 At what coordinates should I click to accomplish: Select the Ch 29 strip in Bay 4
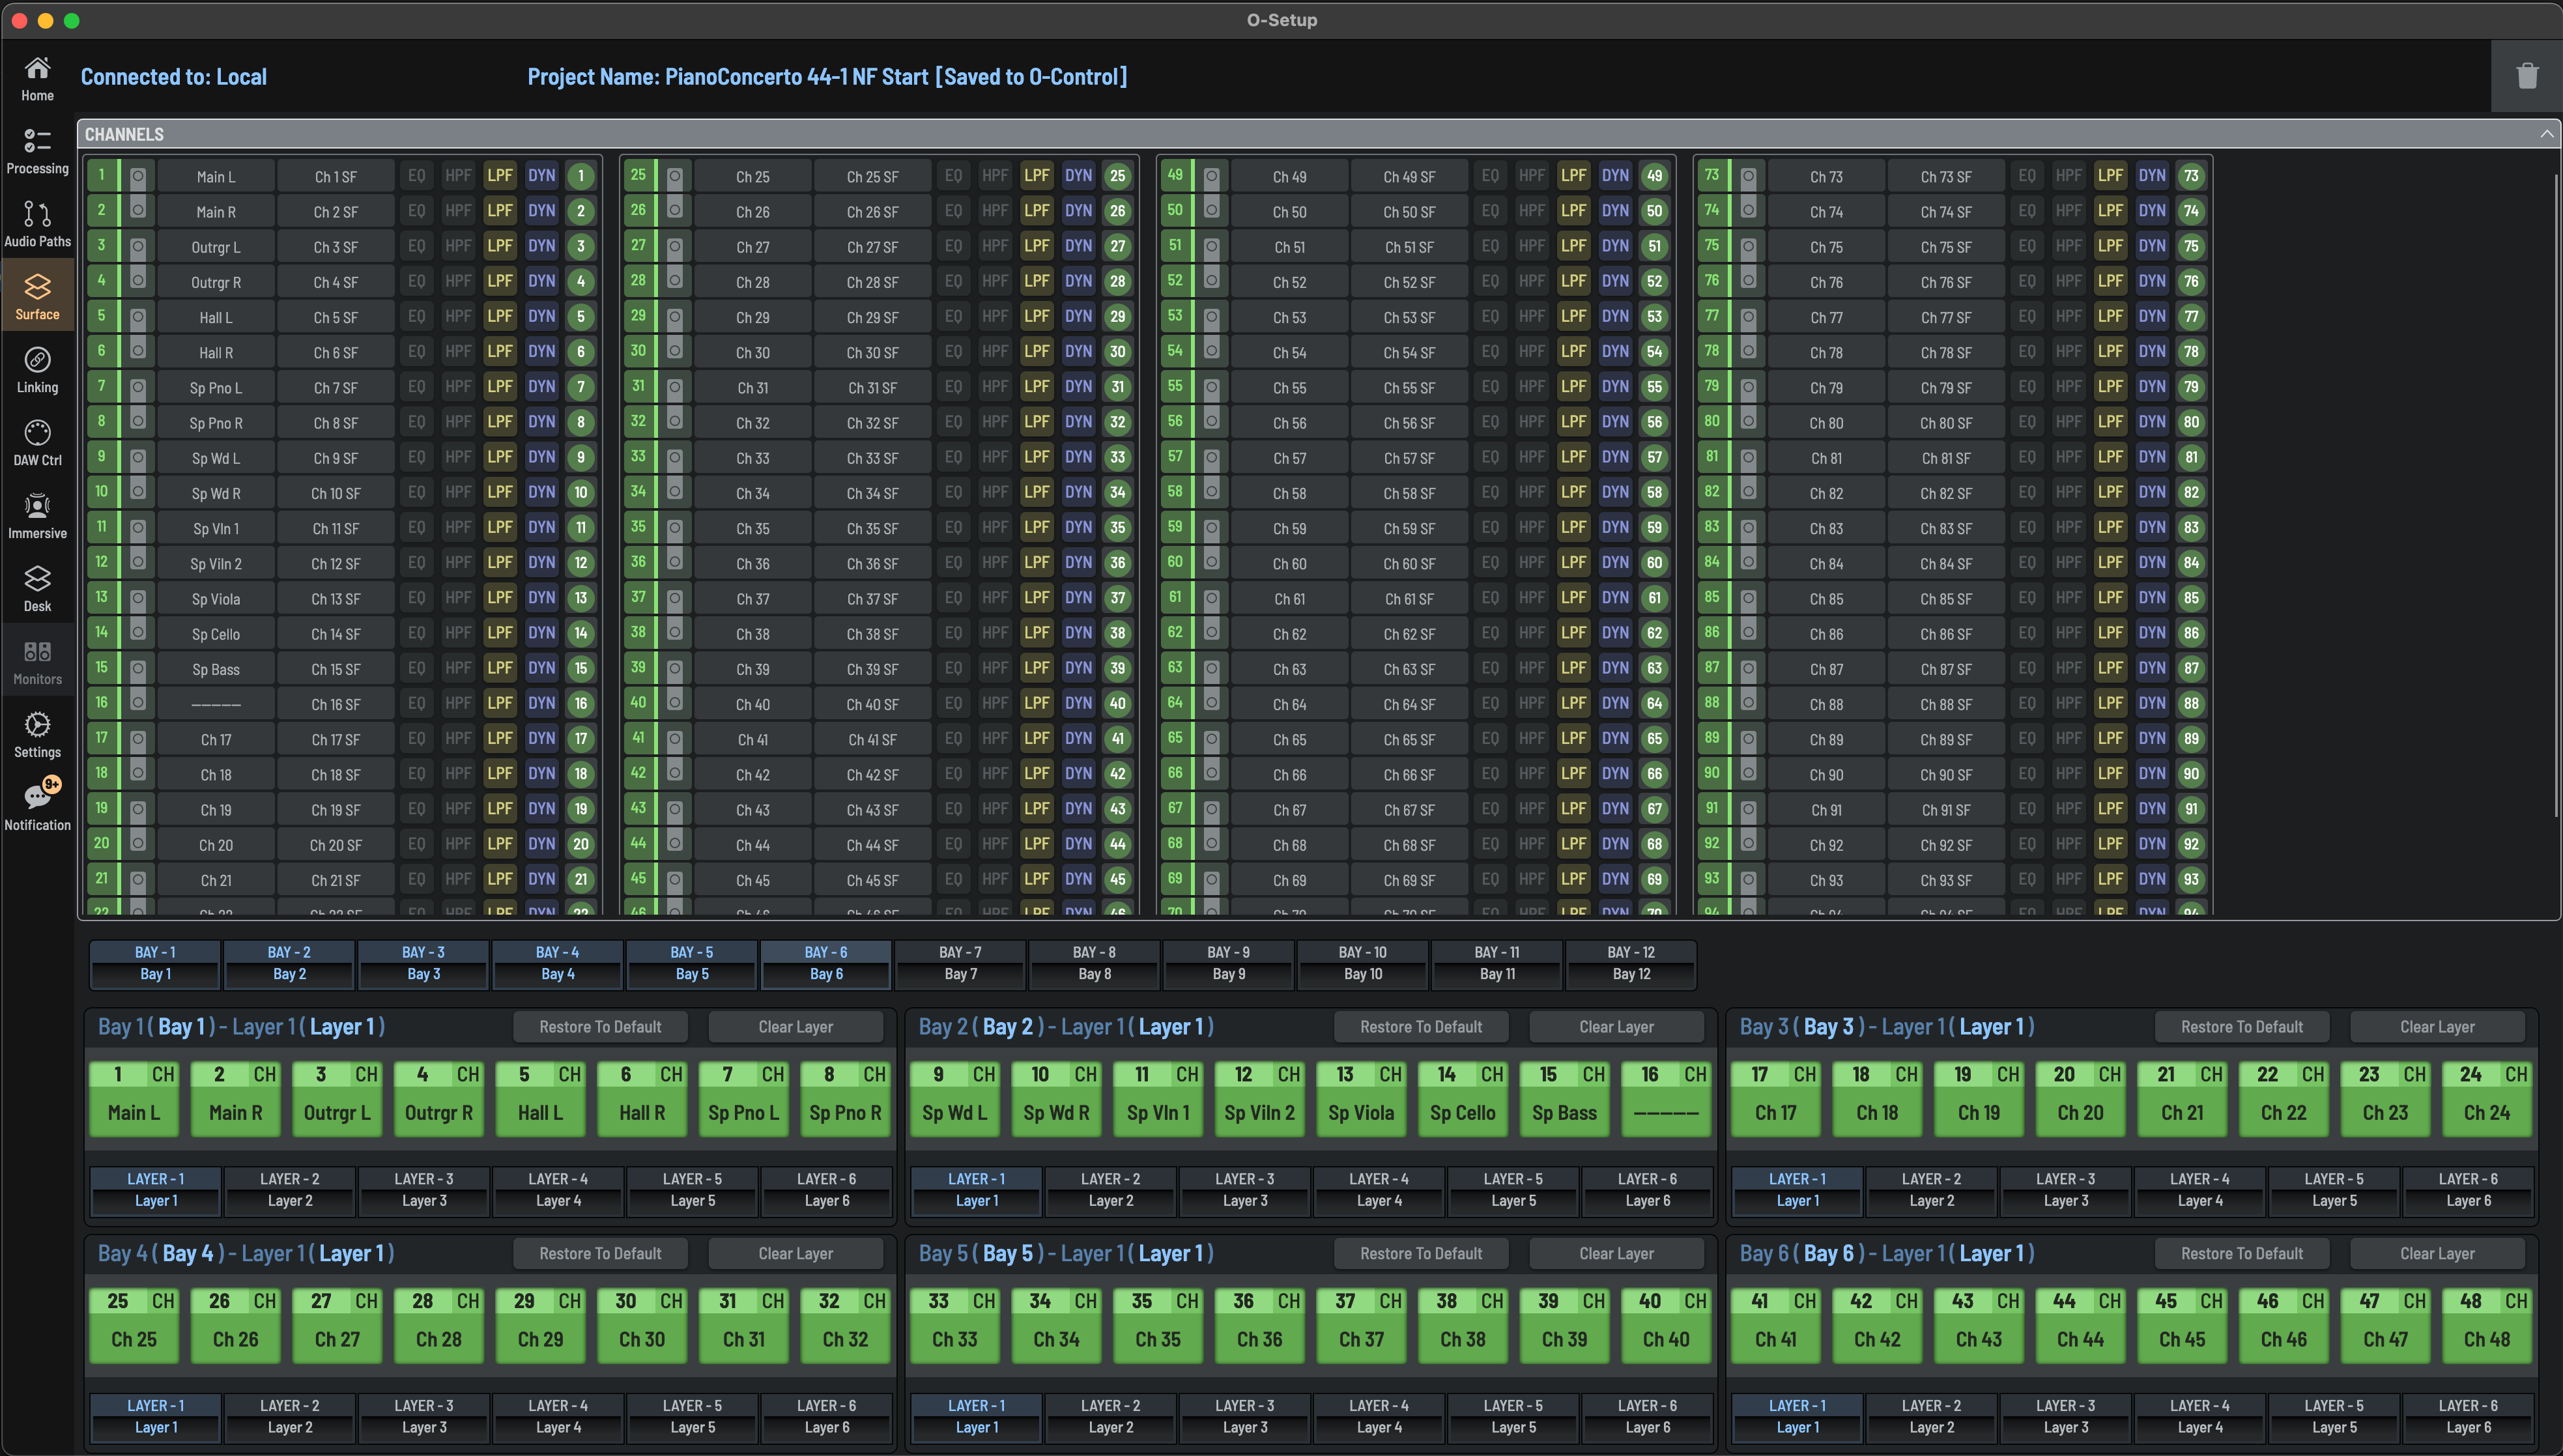click(x=540, y=1326)
